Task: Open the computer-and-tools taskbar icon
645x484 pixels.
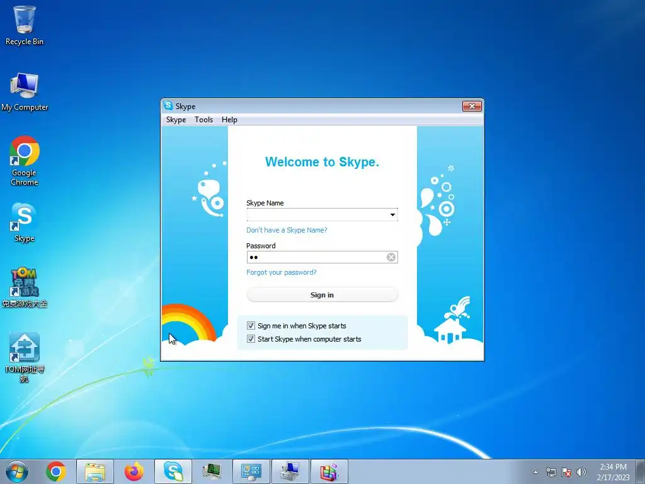Action: [290, 471]
